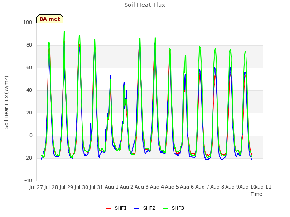Click the BA_met annotation label
The width and height of the screenshot is (290, 217).
pyautogui.click(x=50, y=19)
